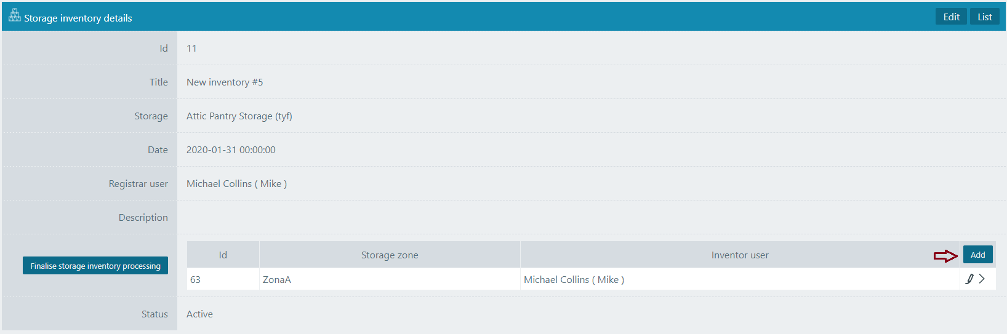Select the ZonaA storage zone cell
This screenshot has height=334, width=1007.
click(277, 280)
